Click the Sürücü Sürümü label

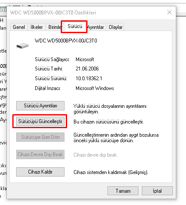pos(51,79)
